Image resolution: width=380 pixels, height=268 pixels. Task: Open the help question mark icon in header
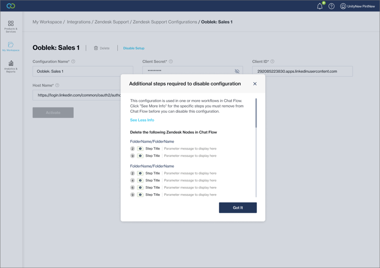(332, 6)
